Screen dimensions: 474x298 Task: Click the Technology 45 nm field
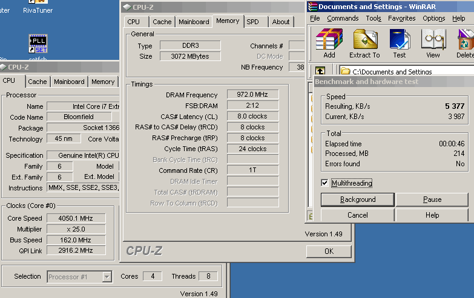coord(64,138)
